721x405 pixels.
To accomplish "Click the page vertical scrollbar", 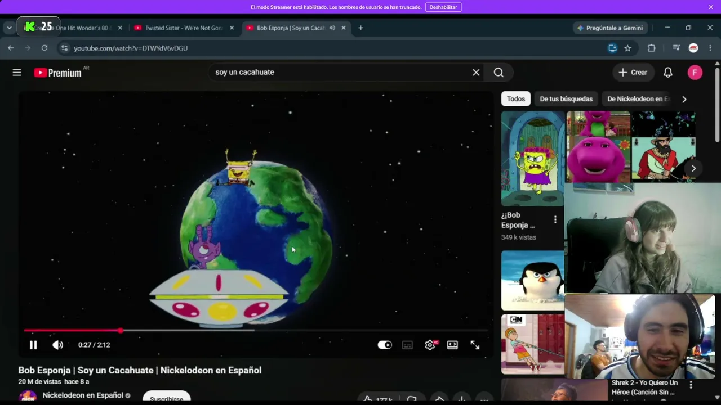I will (718, 104).
